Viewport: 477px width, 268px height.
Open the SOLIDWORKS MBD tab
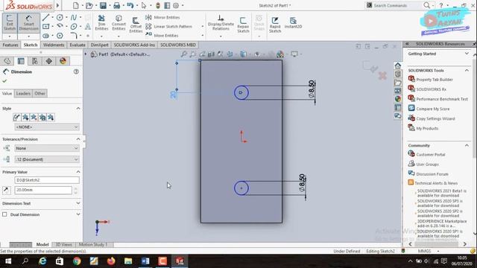pyautogui.click(x=178, y=45)
